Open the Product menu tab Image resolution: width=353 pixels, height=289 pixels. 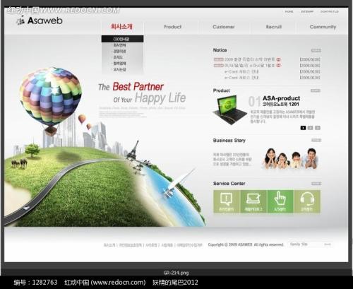point(172,27)
